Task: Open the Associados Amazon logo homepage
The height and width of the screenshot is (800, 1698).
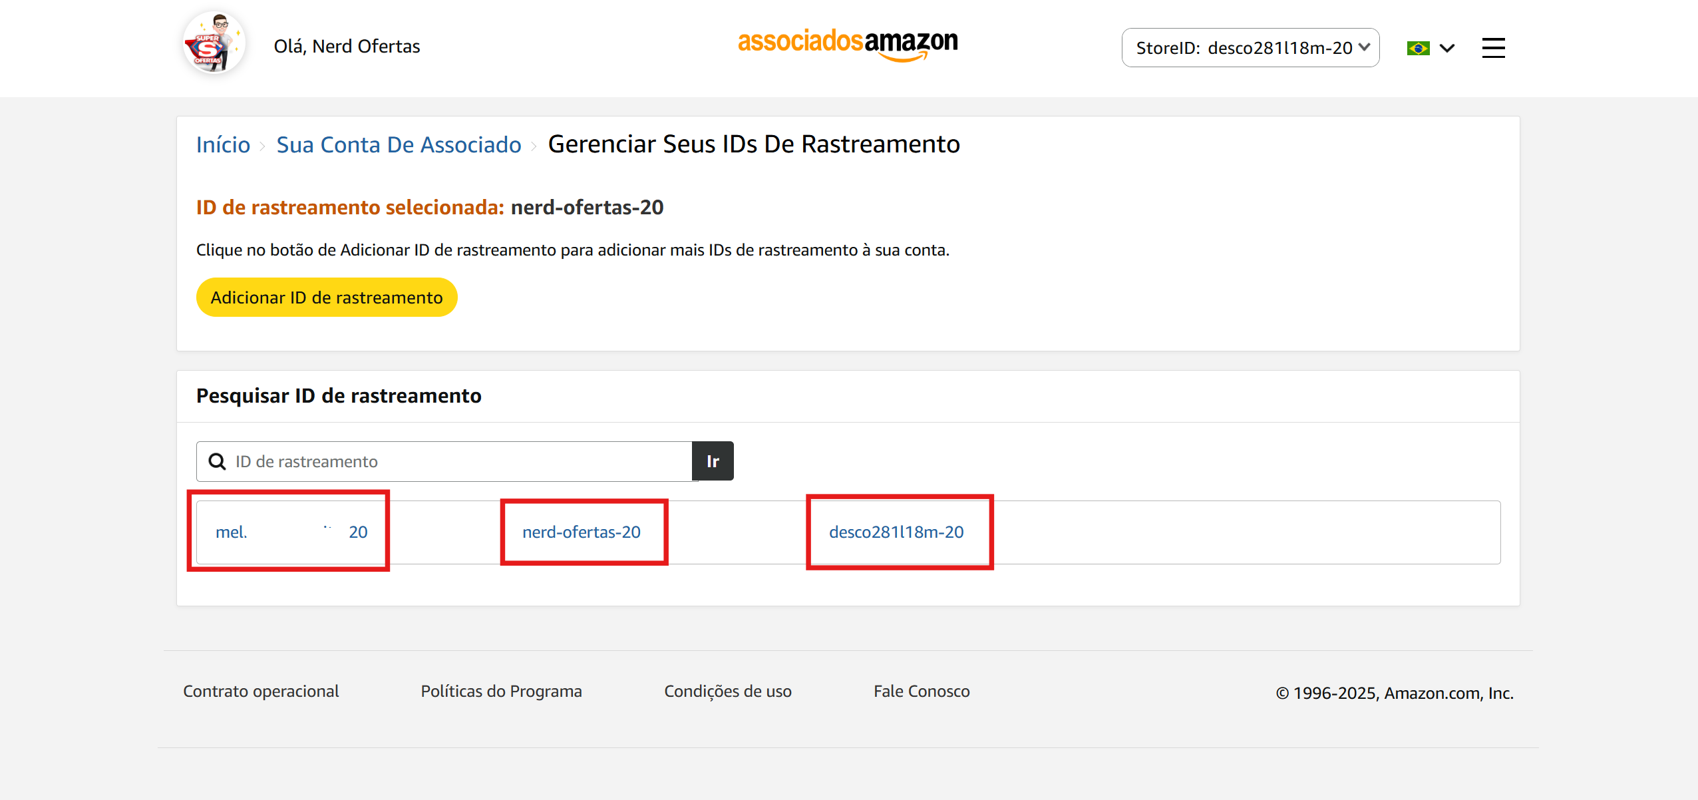Action: coord(848,44)
